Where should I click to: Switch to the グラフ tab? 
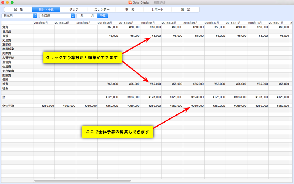(74, 9)
